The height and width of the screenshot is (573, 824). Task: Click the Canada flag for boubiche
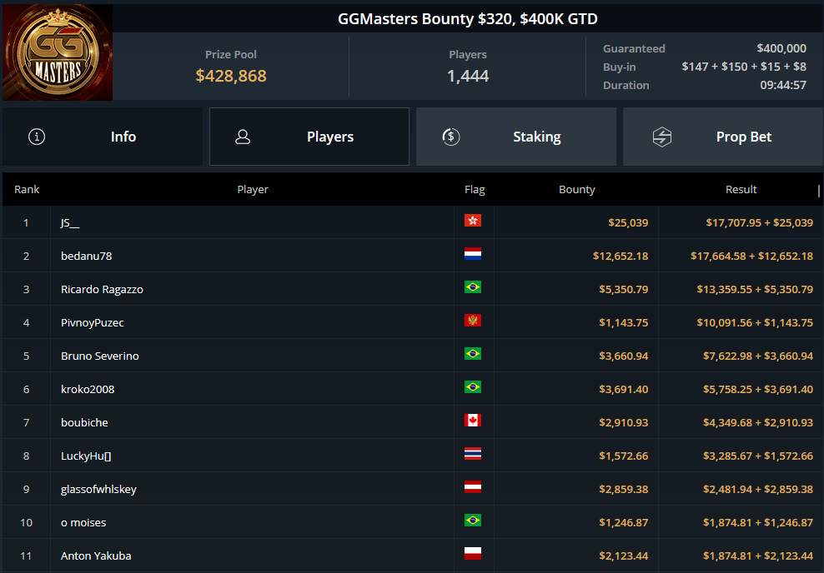click(x=472, y=421)
